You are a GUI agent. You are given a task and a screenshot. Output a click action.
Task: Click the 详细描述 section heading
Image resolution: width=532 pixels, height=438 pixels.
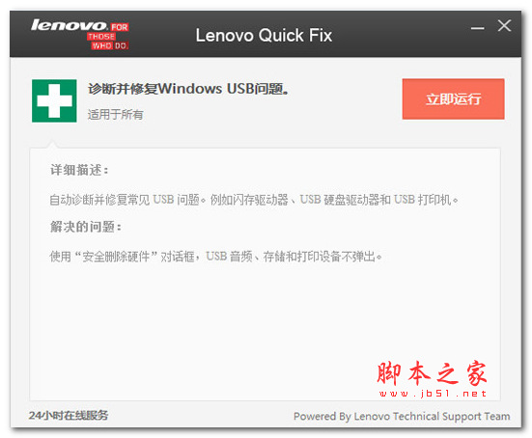(x=79, y=170)
